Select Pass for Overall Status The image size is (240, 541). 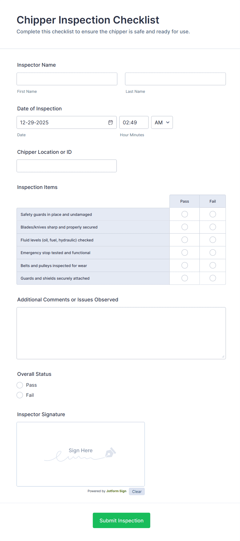click(20, 385)
